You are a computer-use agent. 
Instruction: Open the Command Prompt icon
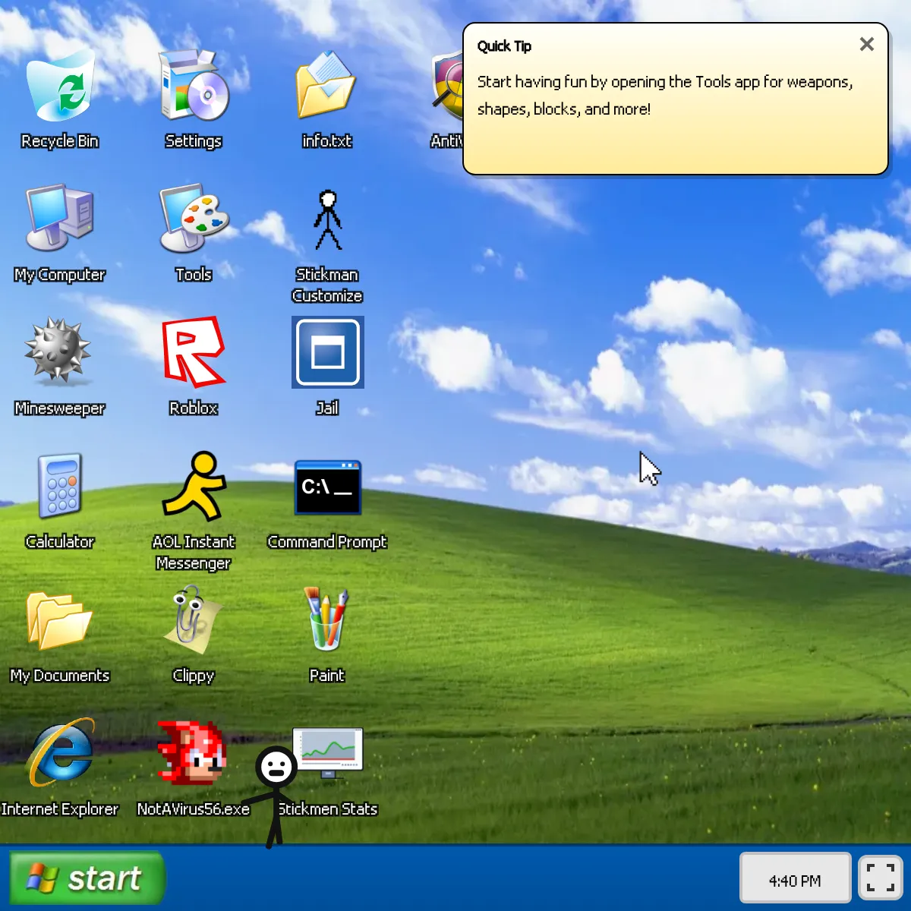[x=328, y=487]
